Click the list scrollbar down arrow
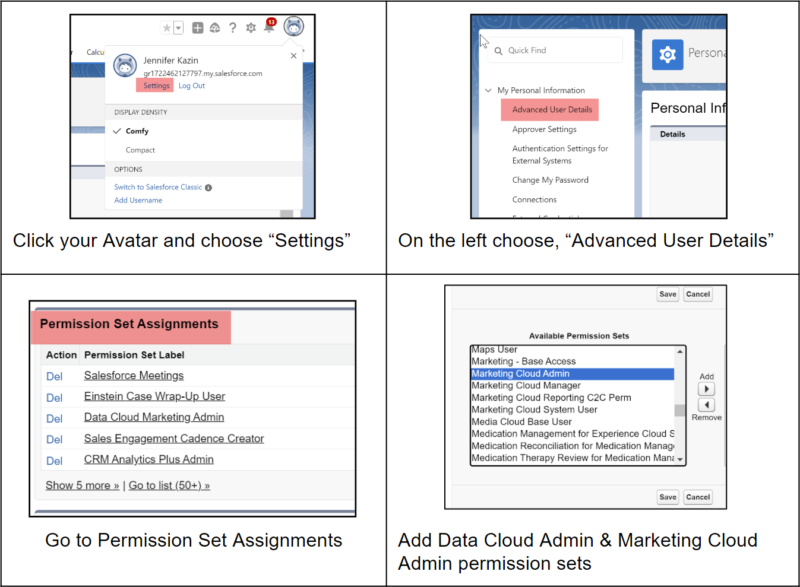Image resolution: width=800 pixels, height=587 pixels. click(x=680, y=459)
